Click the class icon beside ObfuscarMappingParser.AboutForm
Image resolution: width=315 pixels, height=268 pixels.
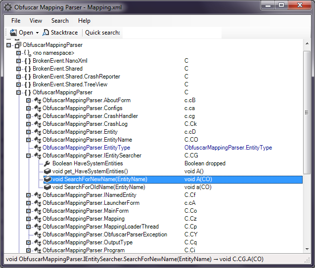point(37,100)
